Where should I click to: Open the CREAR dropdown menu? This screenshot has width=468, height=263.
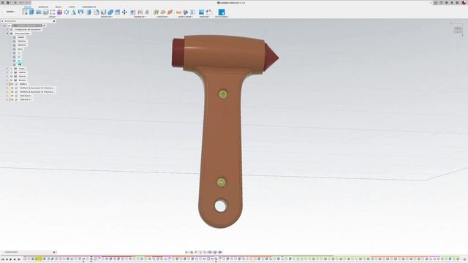pyautogui.click(x=52, y=17)
